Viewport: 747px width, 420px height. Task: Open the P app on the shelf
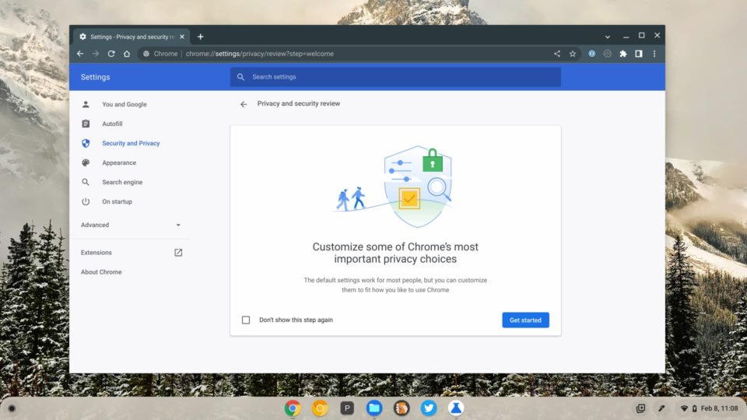pos(347,408)
